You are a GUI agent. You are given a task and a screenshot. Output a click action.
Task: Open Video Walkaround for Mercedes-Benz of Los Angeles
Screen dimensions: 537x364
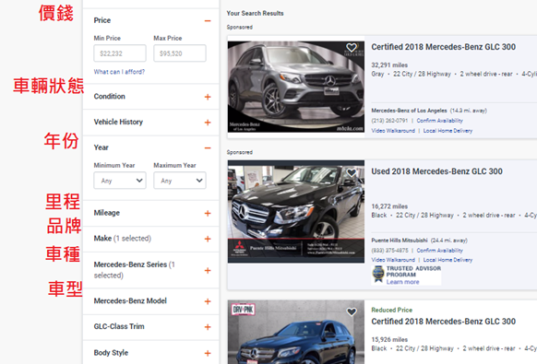393,131
